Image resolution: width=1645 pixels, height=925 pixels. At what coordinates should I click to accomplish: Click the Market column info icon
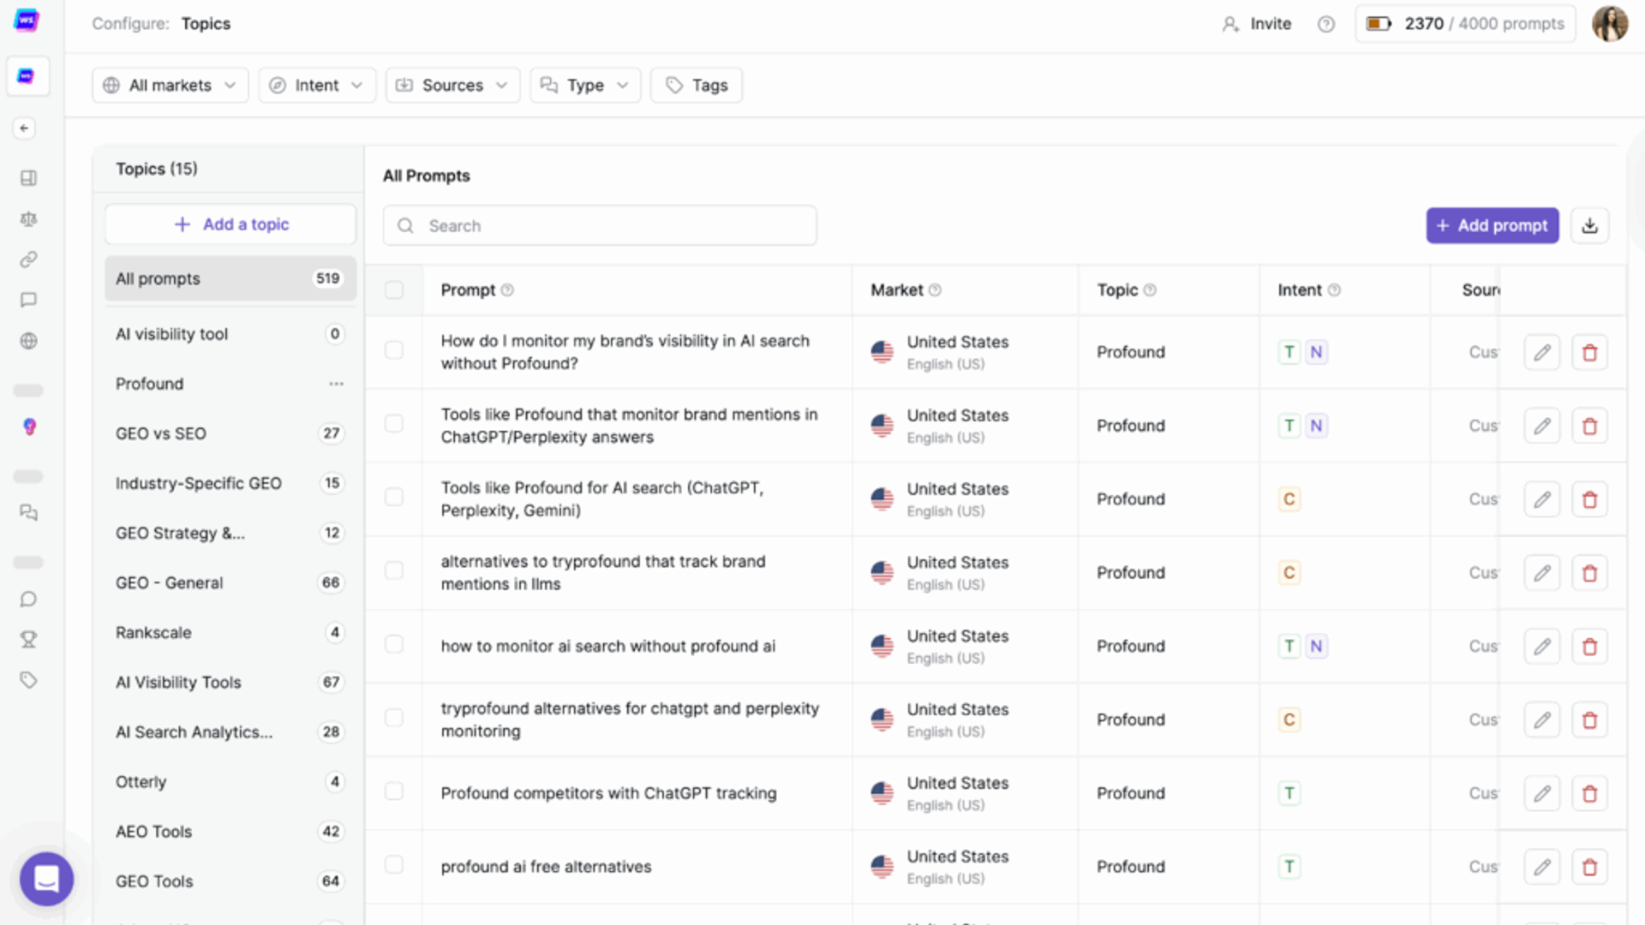click(935, 290)
